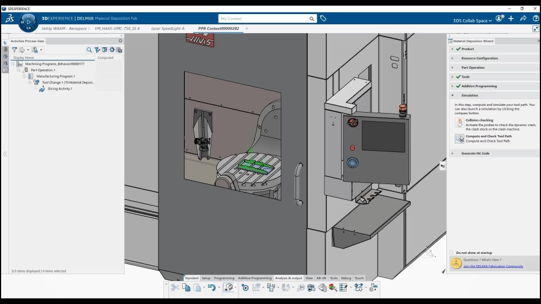The width and height of the screenshot is (541, 304).
Task: Expand the Tools wizard step
Action: click(453, 77)
